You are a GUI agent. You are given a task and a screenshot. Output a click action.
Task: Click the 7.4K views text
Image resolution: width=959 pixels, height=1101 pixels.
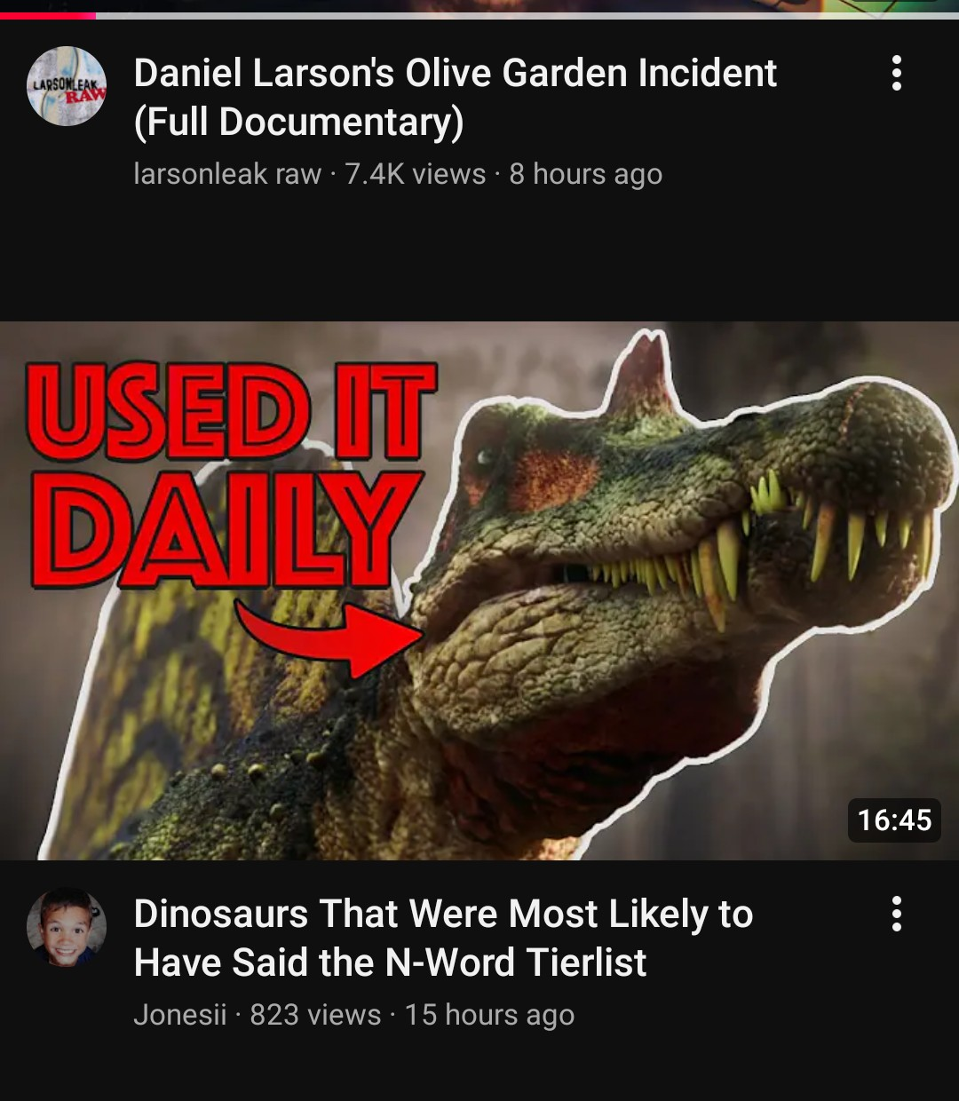(x=416, y=174)
